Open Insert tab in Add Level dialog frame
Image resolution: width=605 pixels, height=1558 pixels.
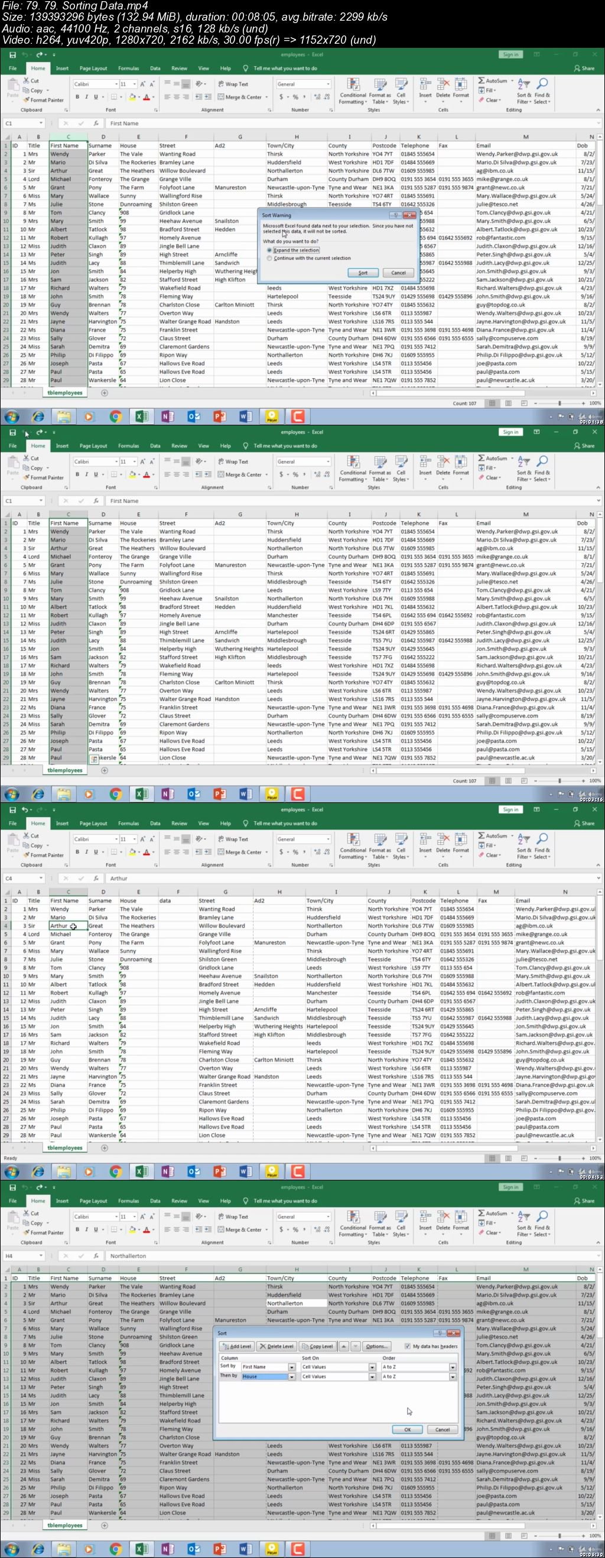(62, 1201)
